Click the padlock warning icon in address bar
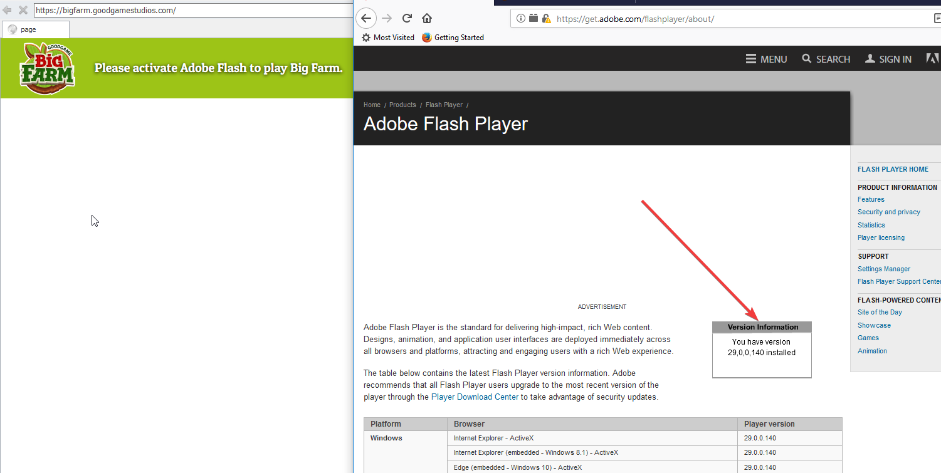This screenshot has height=473, width=941. (546, 19)
